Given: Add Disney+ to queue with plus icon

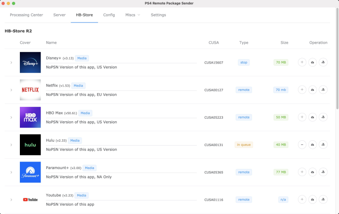Looking at the screenshot, I should (302, 62).
